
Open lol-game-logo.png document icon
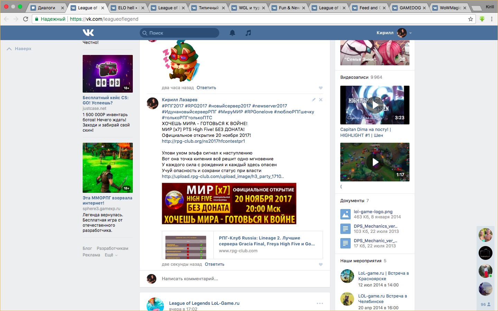345,214
